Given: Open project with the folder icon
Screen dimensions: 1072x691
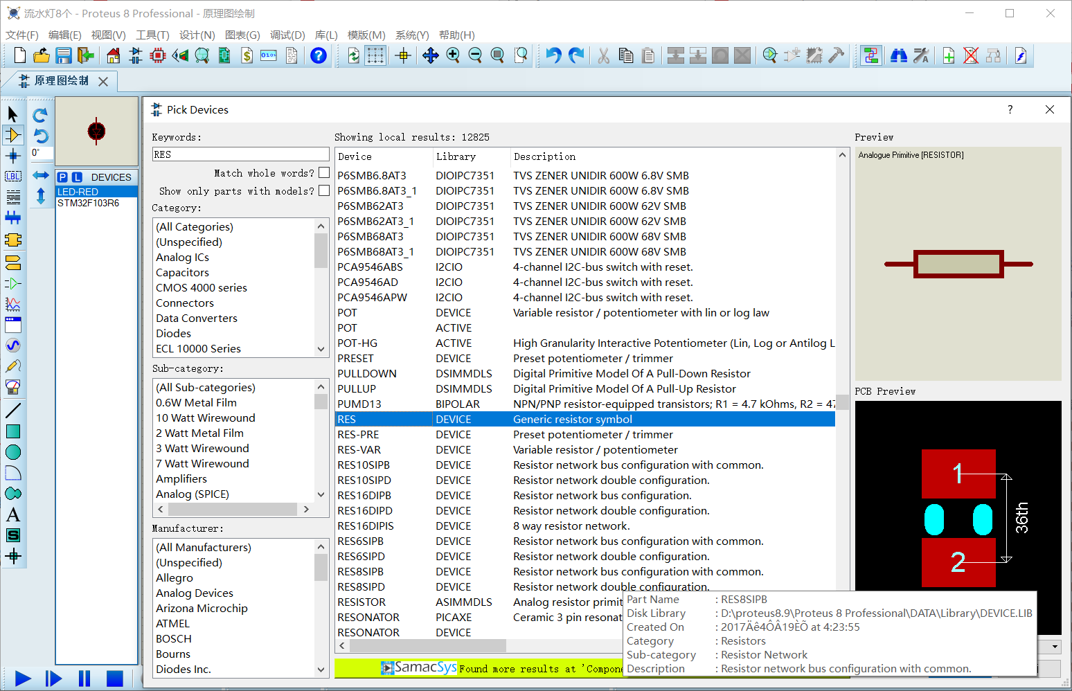Looking at the screenshot, I should tap(42, 55).
